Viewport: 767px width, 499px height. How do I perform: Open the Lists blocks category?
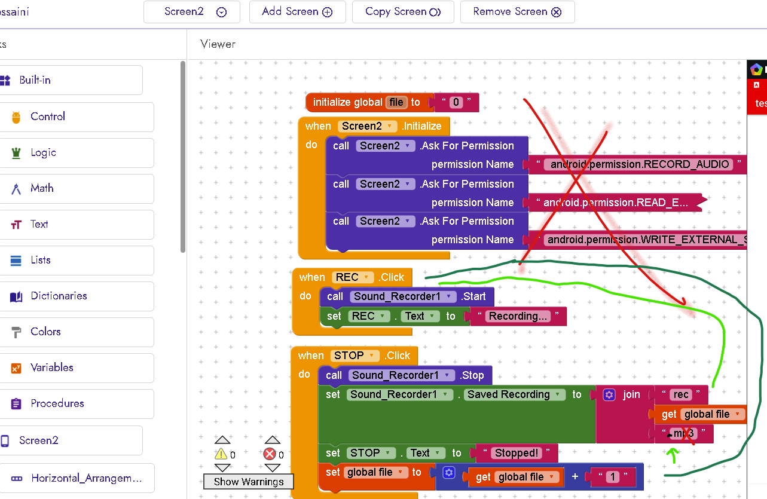click(x=41, y=261)
